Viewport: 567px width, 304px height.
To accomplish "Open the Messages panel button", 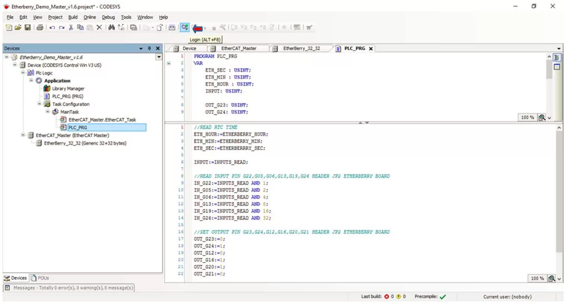I will click(69, 288).
